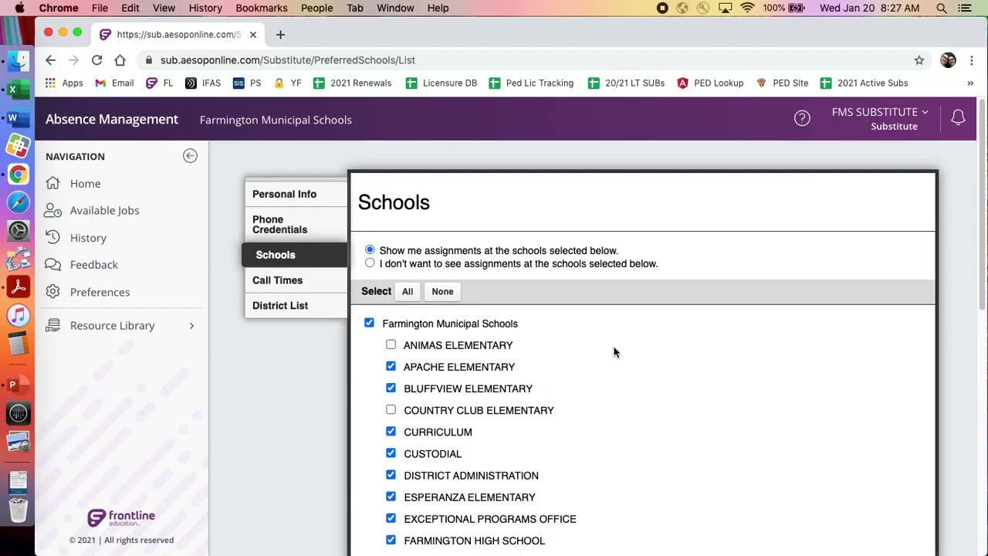988x556 pixels.
Task: Click the Select None button
Action: click(442, 291)
